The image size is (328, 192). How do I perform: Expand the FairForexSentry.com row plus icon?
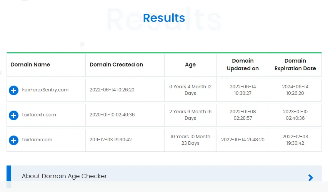pos(13,91)
